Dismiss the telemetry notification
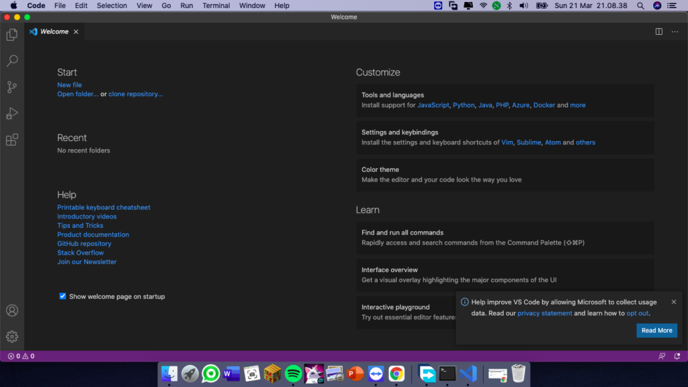688x387 pixels. pyautogui.click(x=673, y=302)
